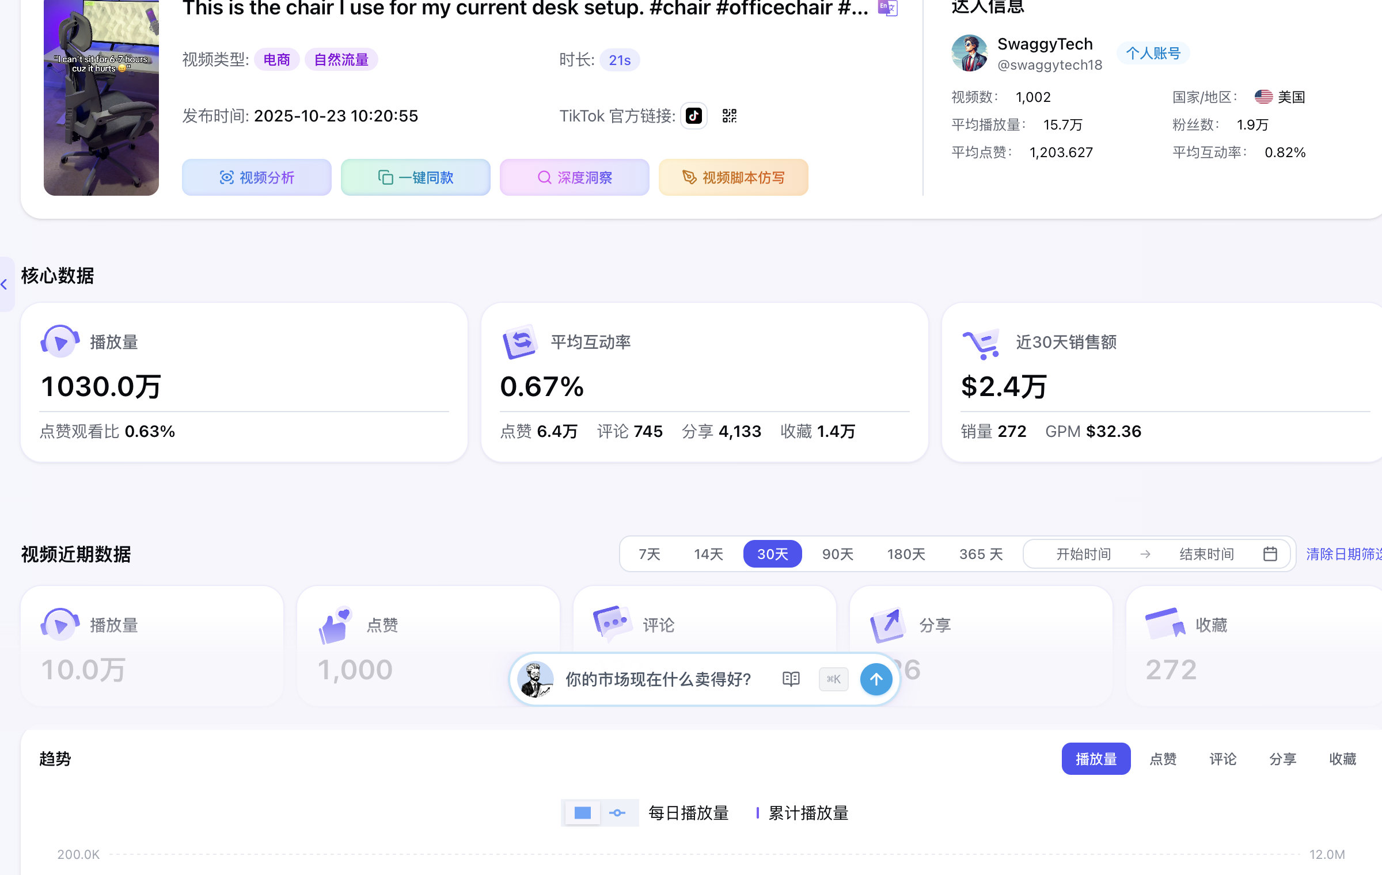Click the 结束时间 date field
This screenshot has height=875, width=1382.
pyautogui.click(x=1207, y=554)
